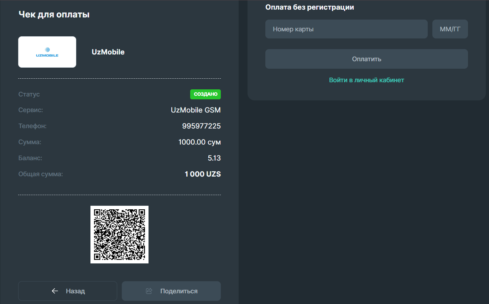Click the Общая сумма label
489x304 pixels.
pos(41,174)
